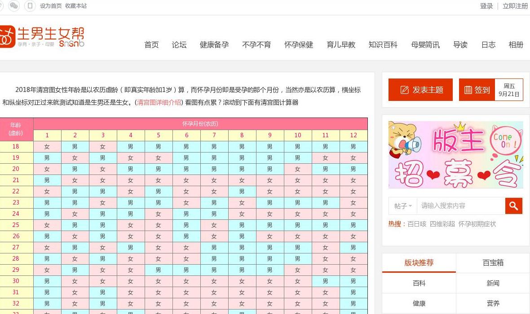This screenshot has width=530, height=314.
Task: Click the hot search term 四维彩超
Action: pyautogui.click(x=442, y=224)
